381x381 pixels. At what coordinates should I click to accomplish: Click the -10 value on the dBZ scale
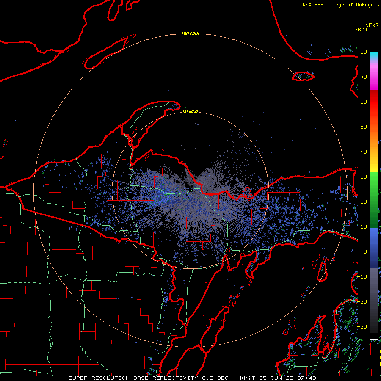tap(362, 277)
